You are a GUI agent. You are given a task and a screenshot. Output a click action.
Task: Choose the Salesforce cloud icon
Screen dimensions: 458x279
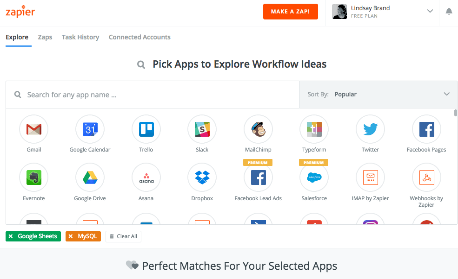coord(314,178)
